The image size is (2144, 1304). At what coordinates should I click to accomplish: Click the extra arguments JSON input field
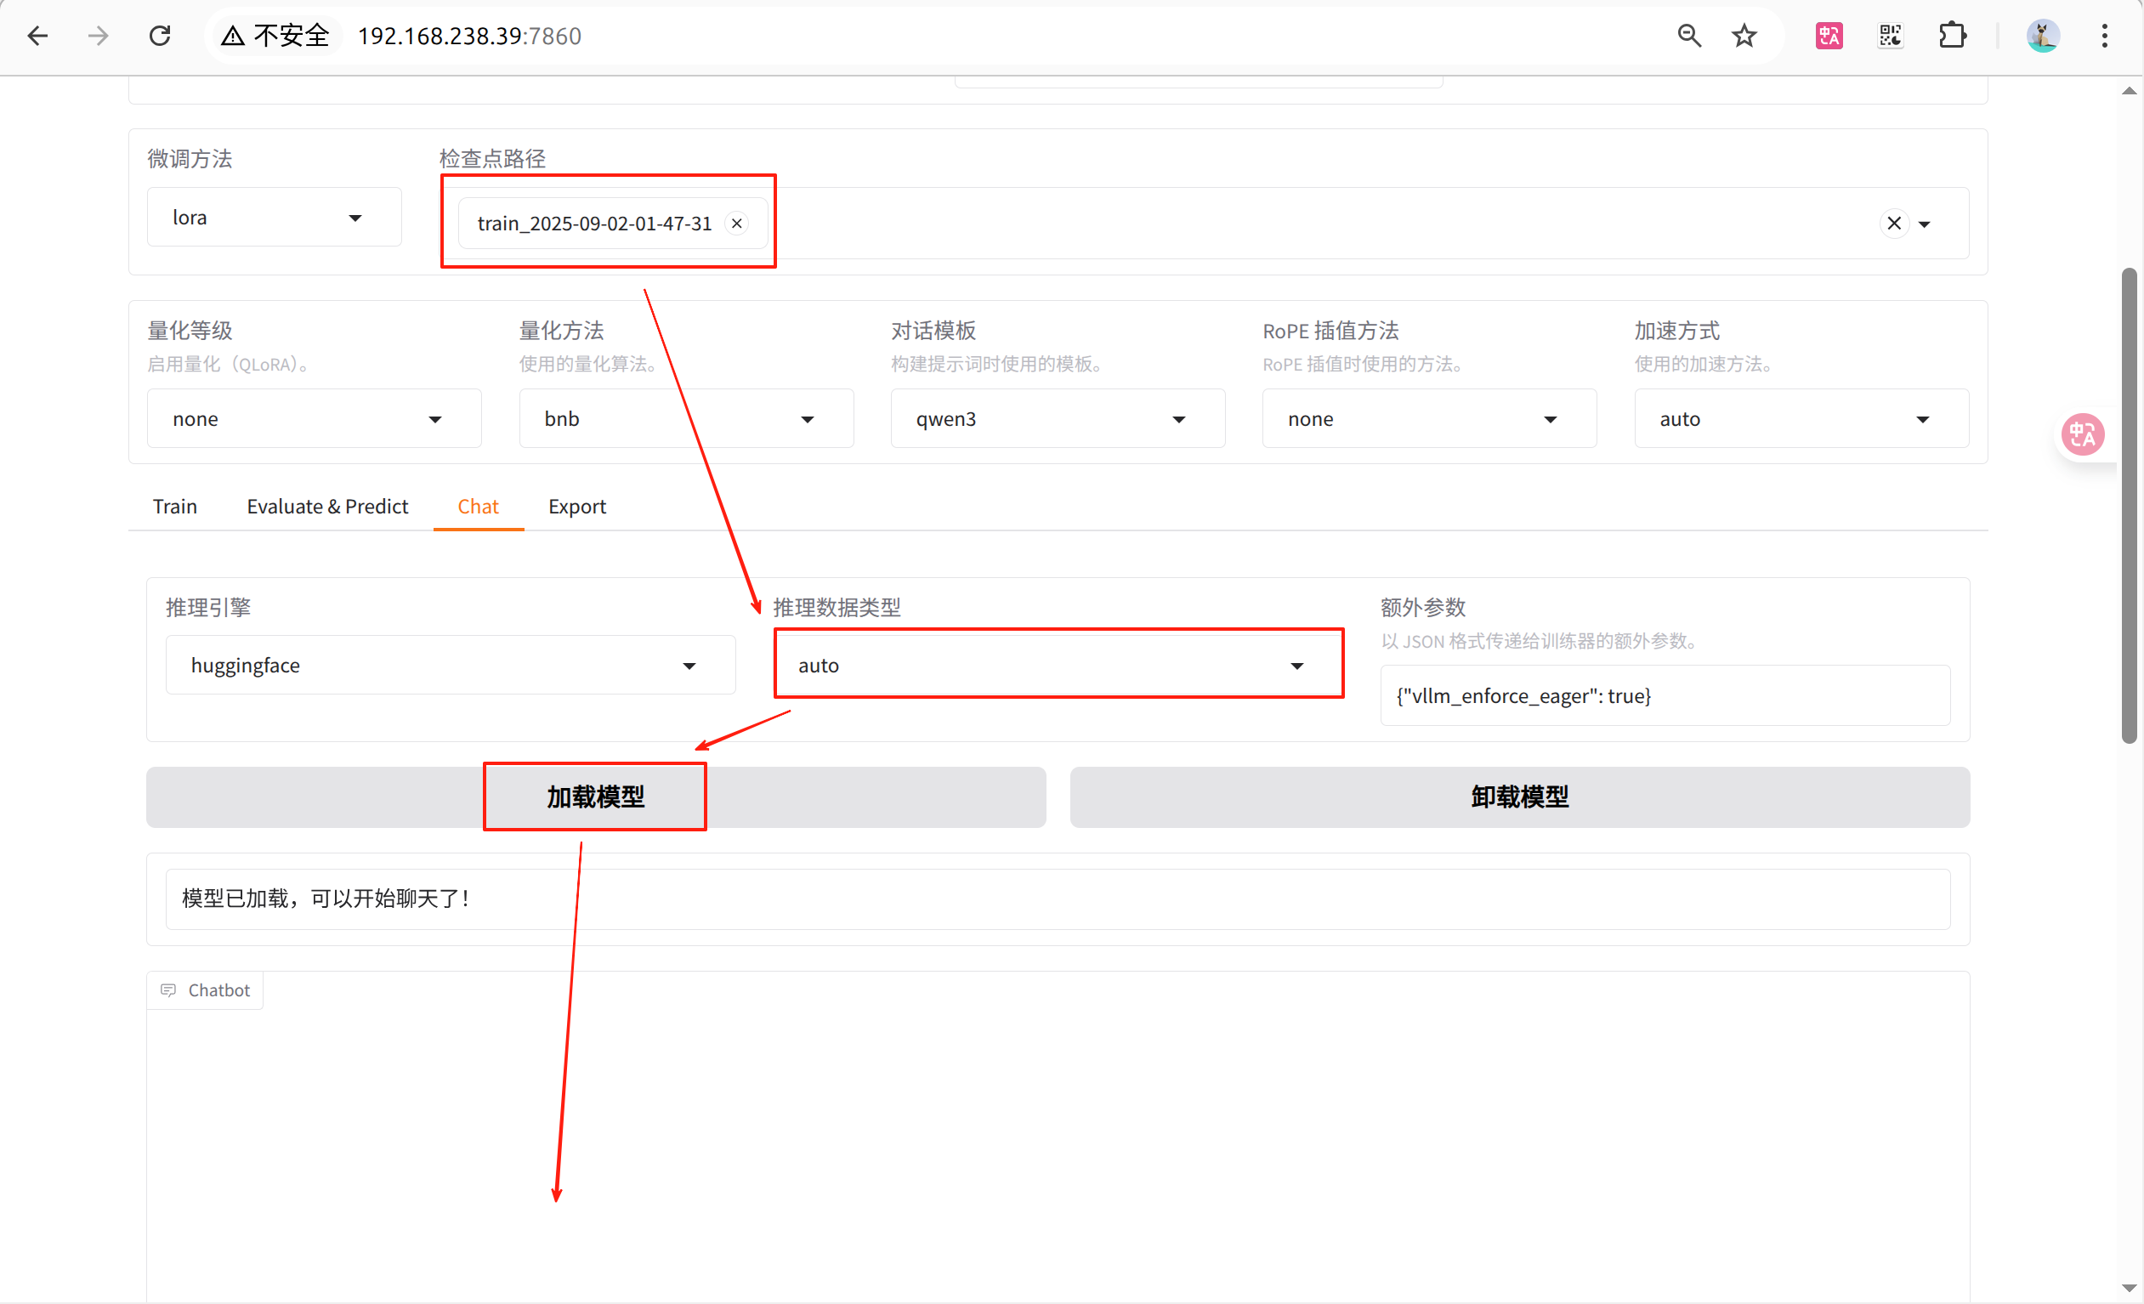tap(1665, 696)
